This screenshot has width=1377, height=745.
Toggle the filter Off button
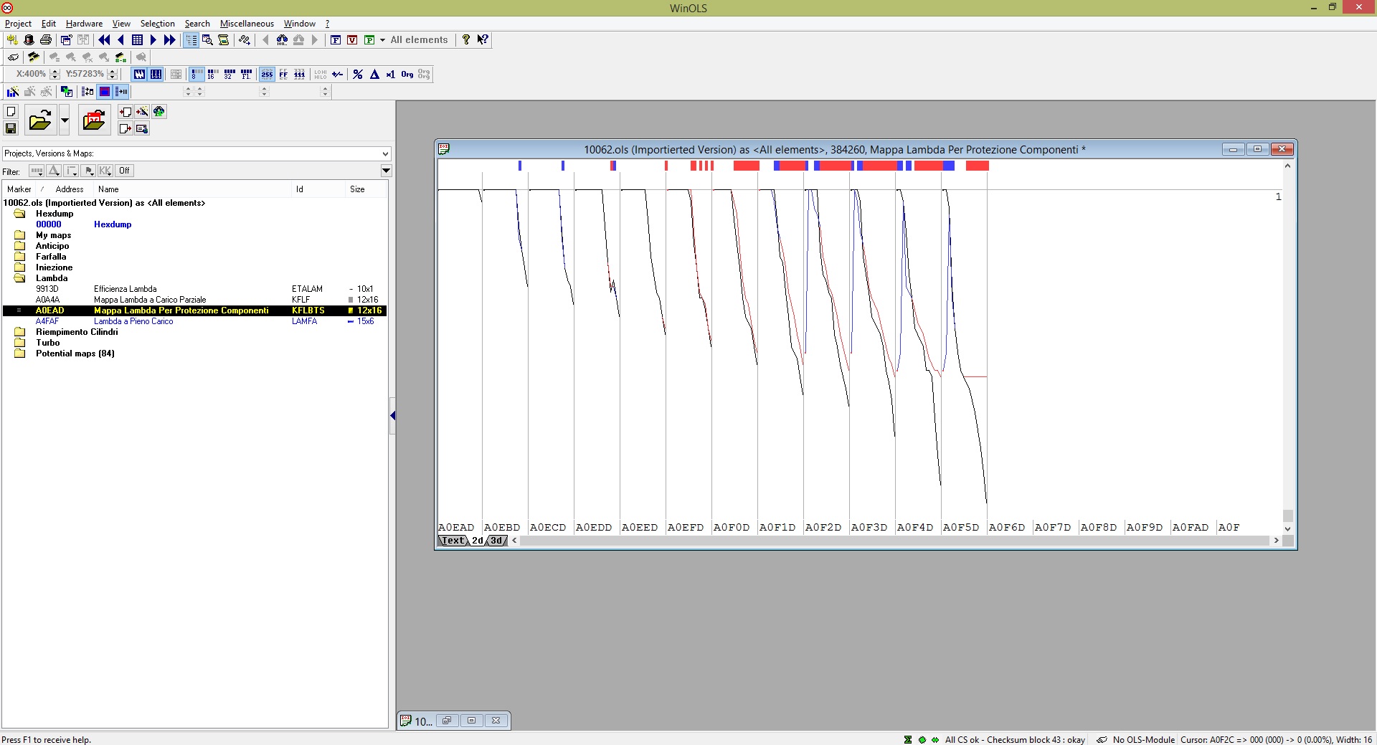pos(124,171)
